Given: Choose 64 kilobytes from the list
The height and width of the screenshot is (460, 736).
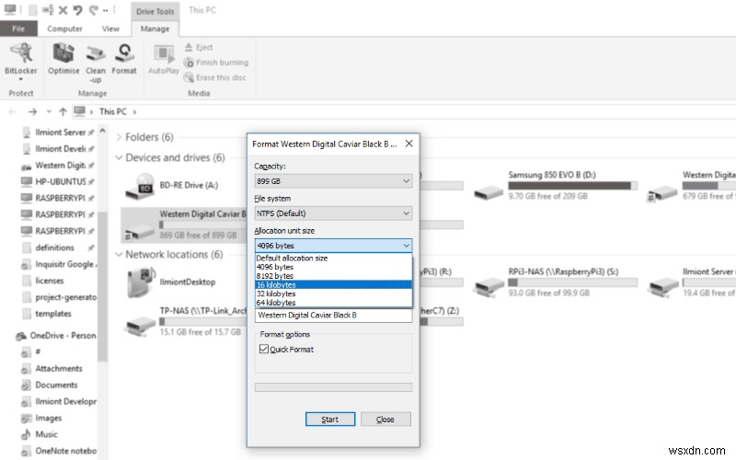Looking at the screenshot, I should point(334,303).
